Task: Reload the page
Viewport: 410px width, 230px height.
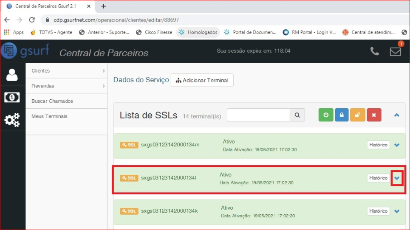Action: point(32,20)
